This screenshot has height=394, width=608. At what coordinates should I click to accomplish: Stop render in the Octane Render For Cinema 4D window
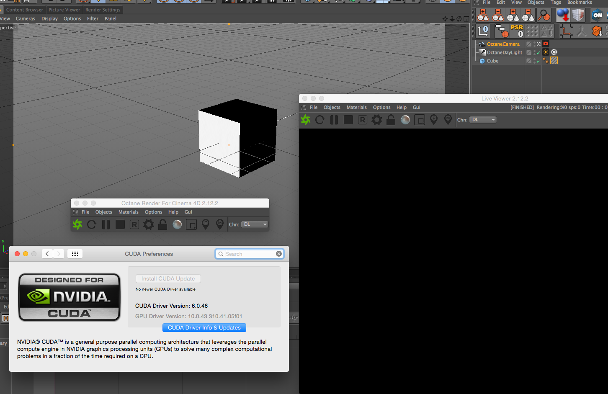coord(120,224)
